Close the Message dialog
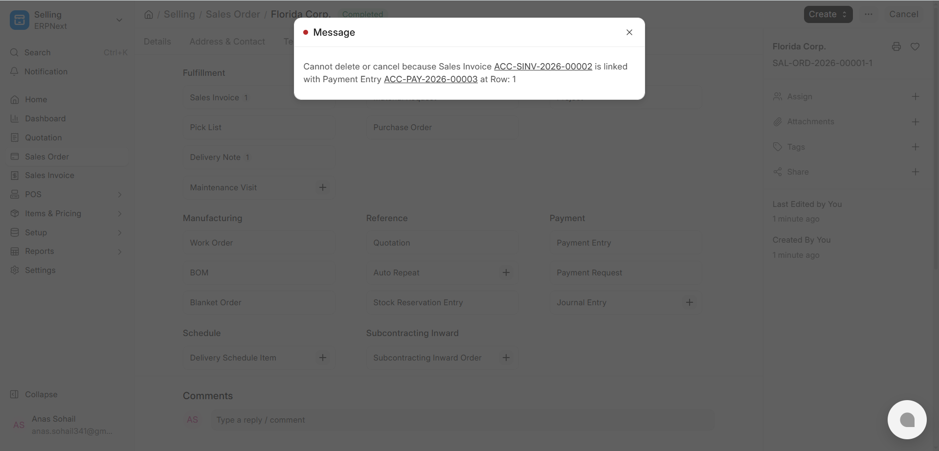 (x=629, y=32)
